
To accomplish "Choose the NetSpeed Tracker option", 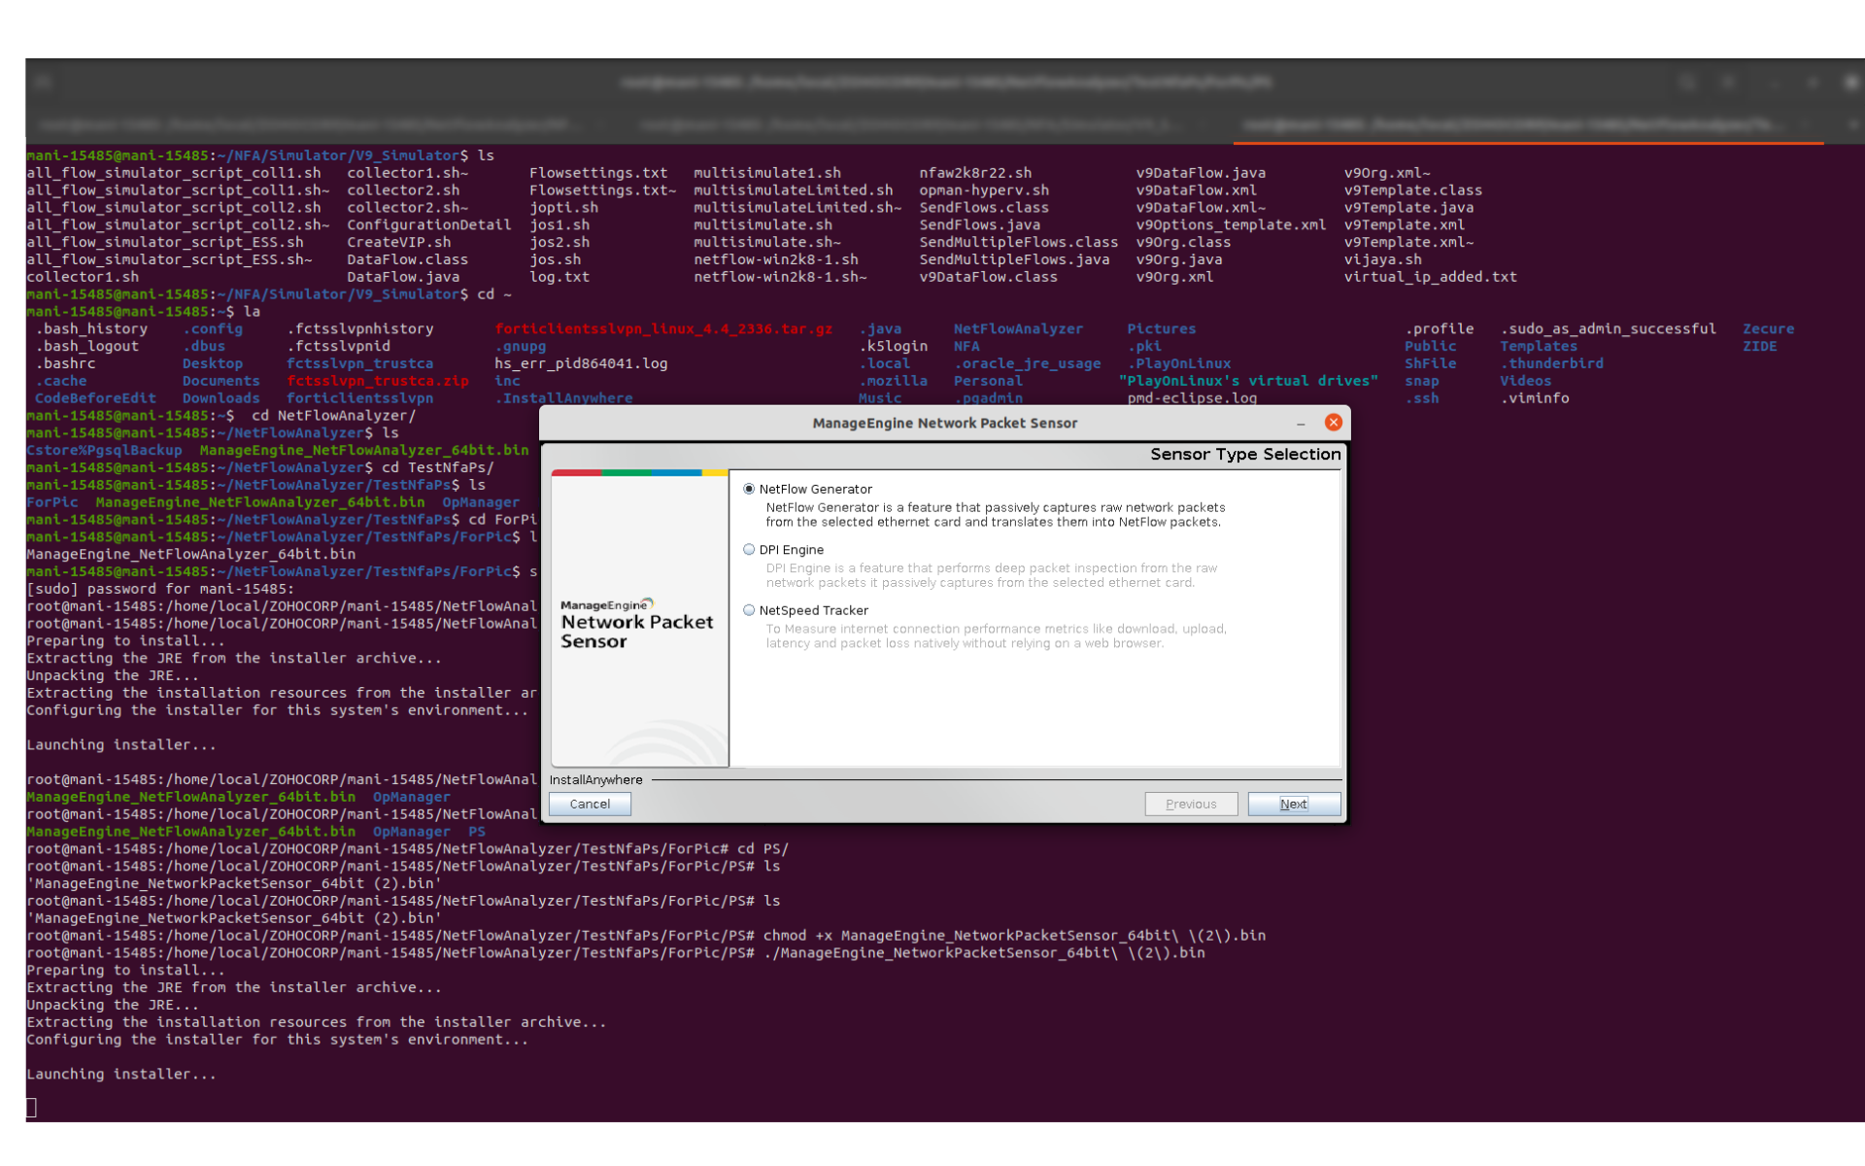I will click(749, 610).
